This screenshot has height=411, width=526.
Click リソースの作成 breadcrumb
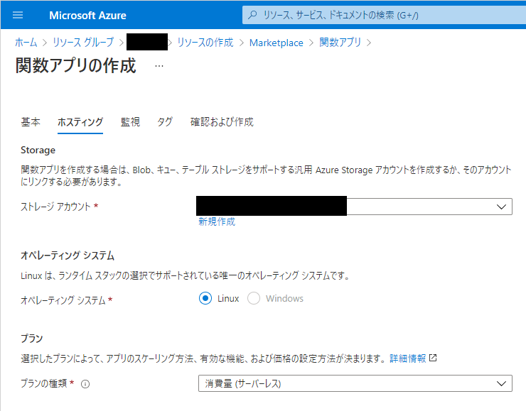tap(205, 43)
